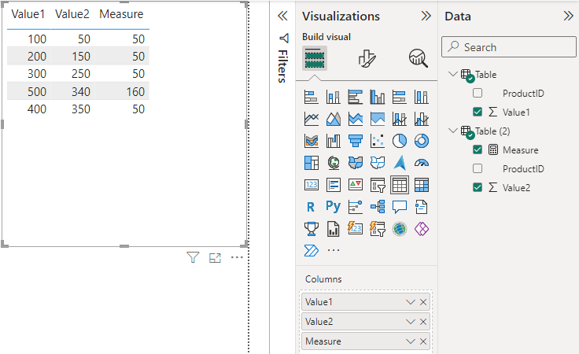Screen dimensions: 579x354
Task: Remove Value2 from Columns
Action: pyautogui.click(x=423, y=322)
